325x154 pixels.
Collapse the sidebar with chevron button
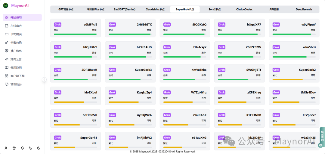coord(44,79)
